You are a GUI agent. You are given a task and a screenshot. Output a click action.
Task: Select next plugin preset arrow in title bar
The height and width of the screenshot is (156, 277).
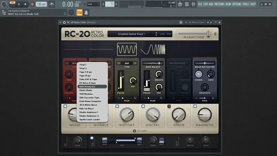(x=211, y=23)
